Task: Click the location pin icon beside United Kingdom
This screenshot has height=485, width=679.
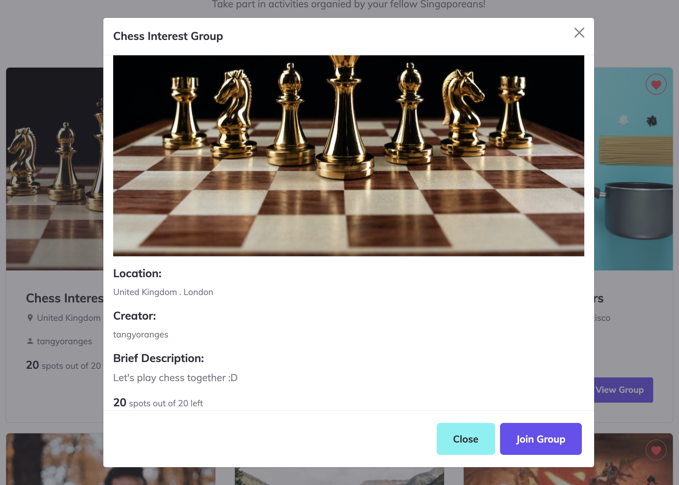Action: click(30, 318)
